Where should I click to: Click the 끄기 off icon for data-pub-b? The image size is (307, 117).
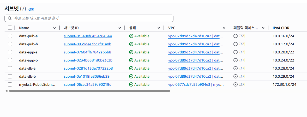coord(236,44)
